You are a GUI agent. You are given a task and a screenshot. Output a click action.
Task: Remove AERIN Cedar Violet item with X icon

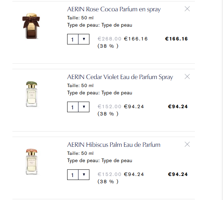click(187, 77)
